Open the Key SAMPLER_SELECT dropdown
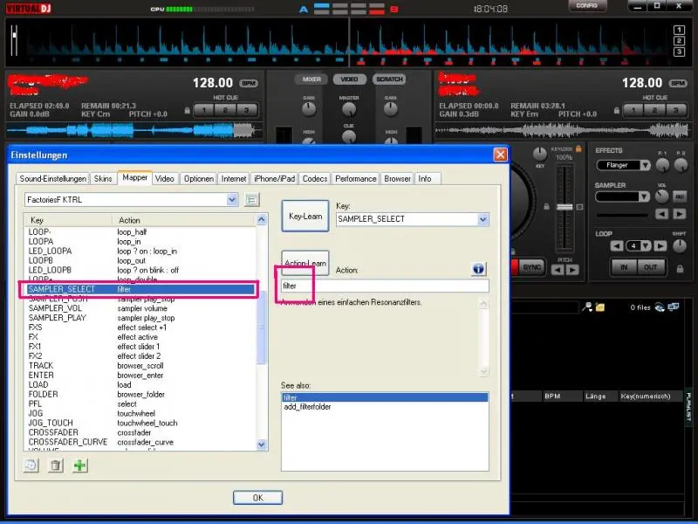The width and height of the screenshot is (698, 524). 482,219
